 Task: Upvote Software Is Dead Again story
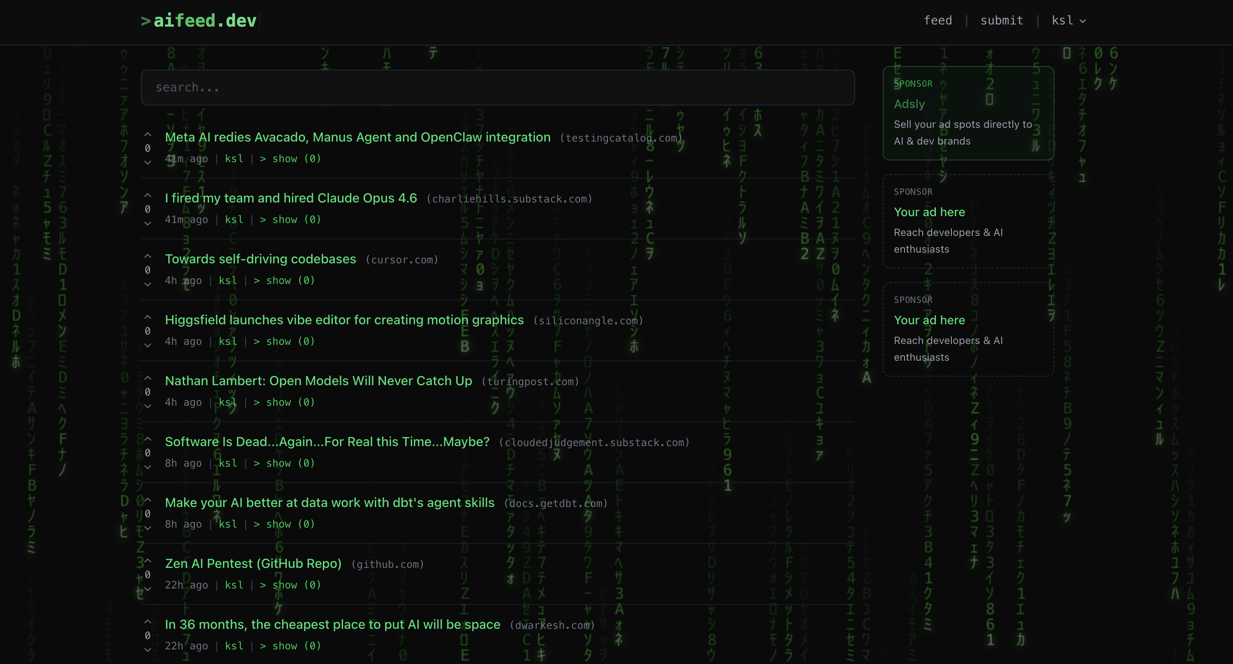point(147,439)
